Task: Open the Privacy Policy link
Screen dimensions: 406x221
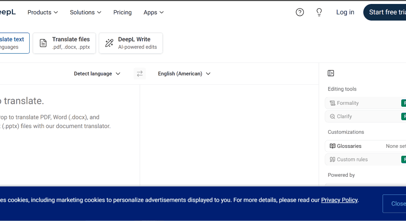Action: point(339,200)
